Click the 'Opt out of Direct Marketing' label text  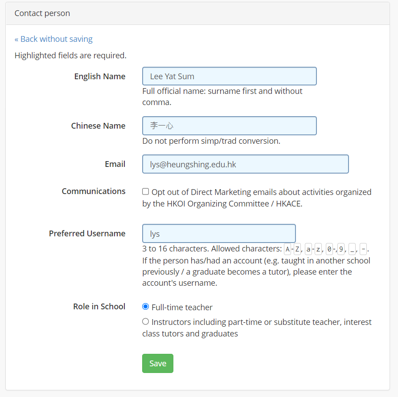257,198
